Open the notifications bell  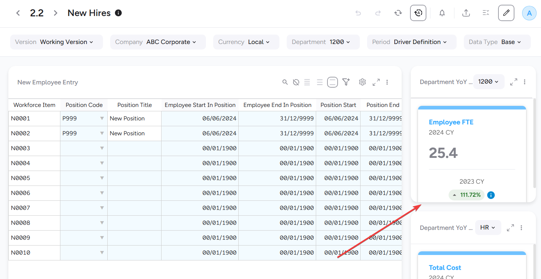click(442, 13)
